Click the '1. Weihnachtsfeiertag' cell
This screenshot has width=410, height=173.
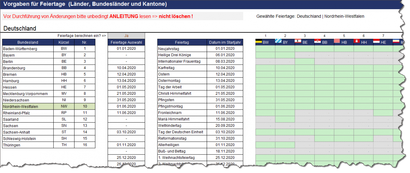click(182, 158)
